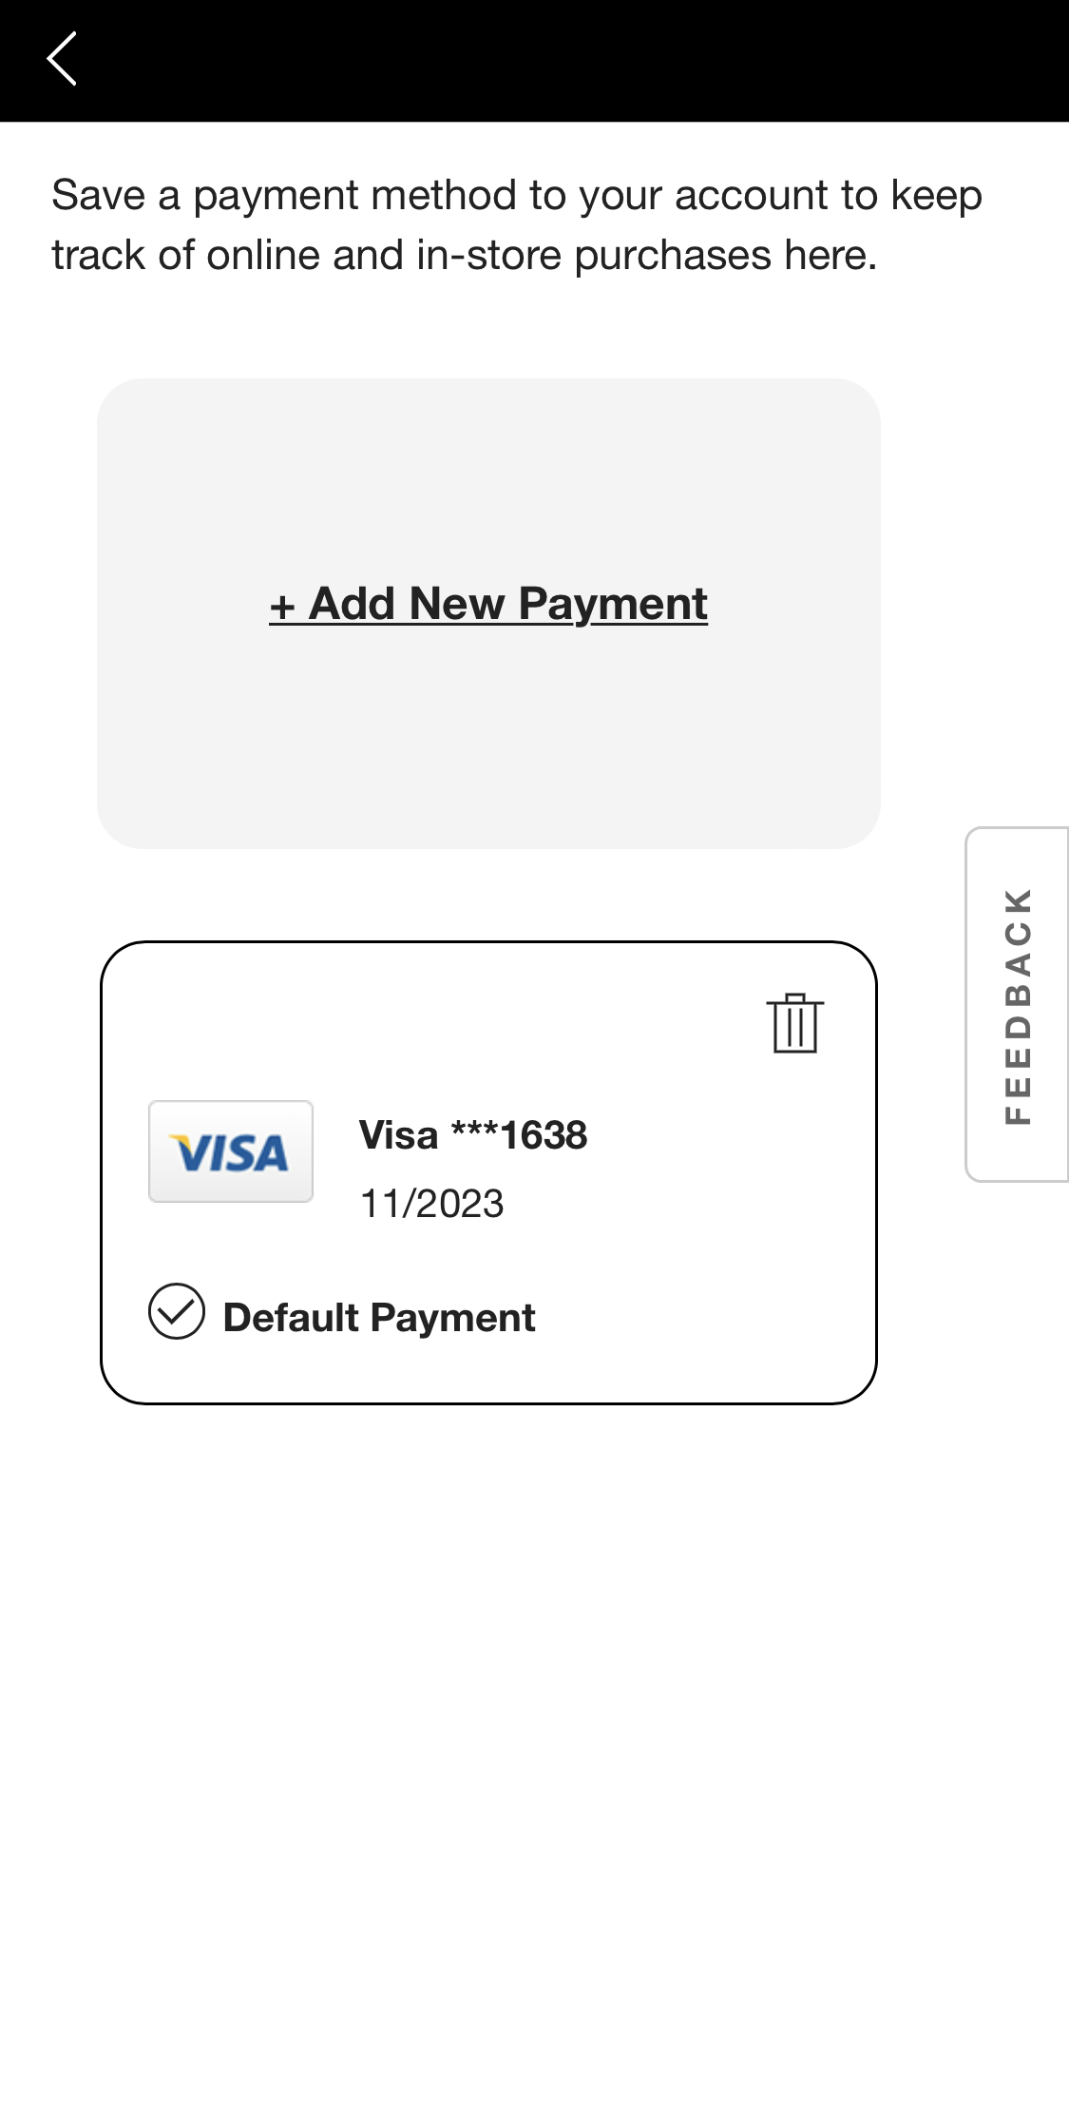Viewport: 1069px width, 2127px height.
Task: Tap the Default Payment label text
Action: coord(378,1317)
